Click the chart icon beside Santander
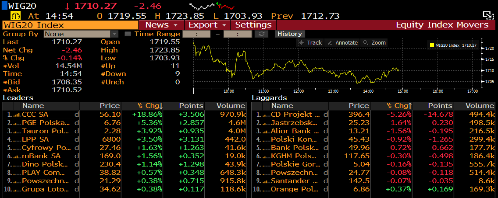 click(266, 181)
